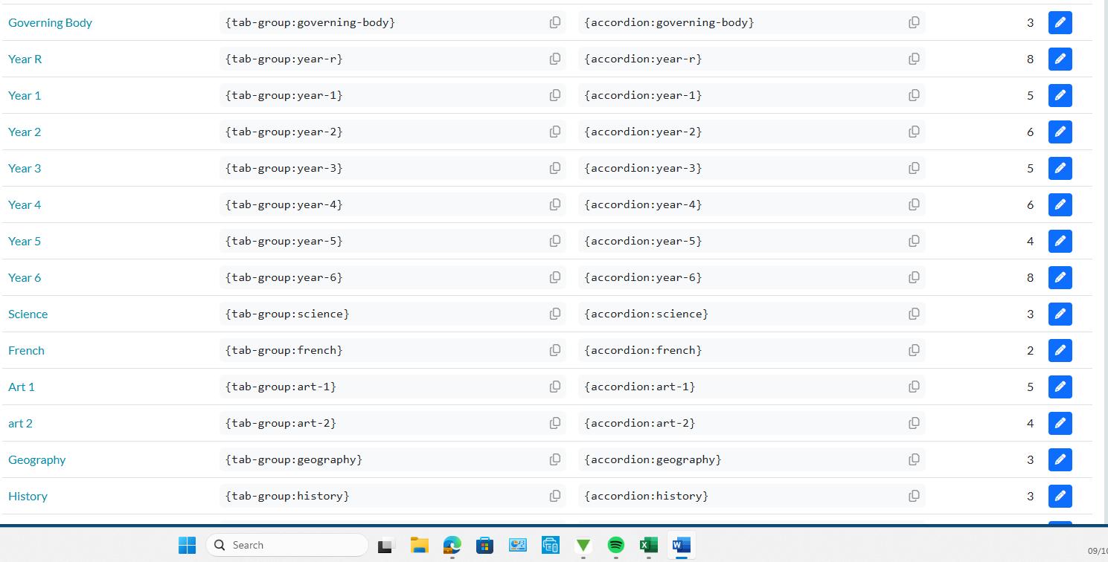The image size is (1108, 562).
Task: Select the {accordion:geography} code text
Action: coord(653,459)
